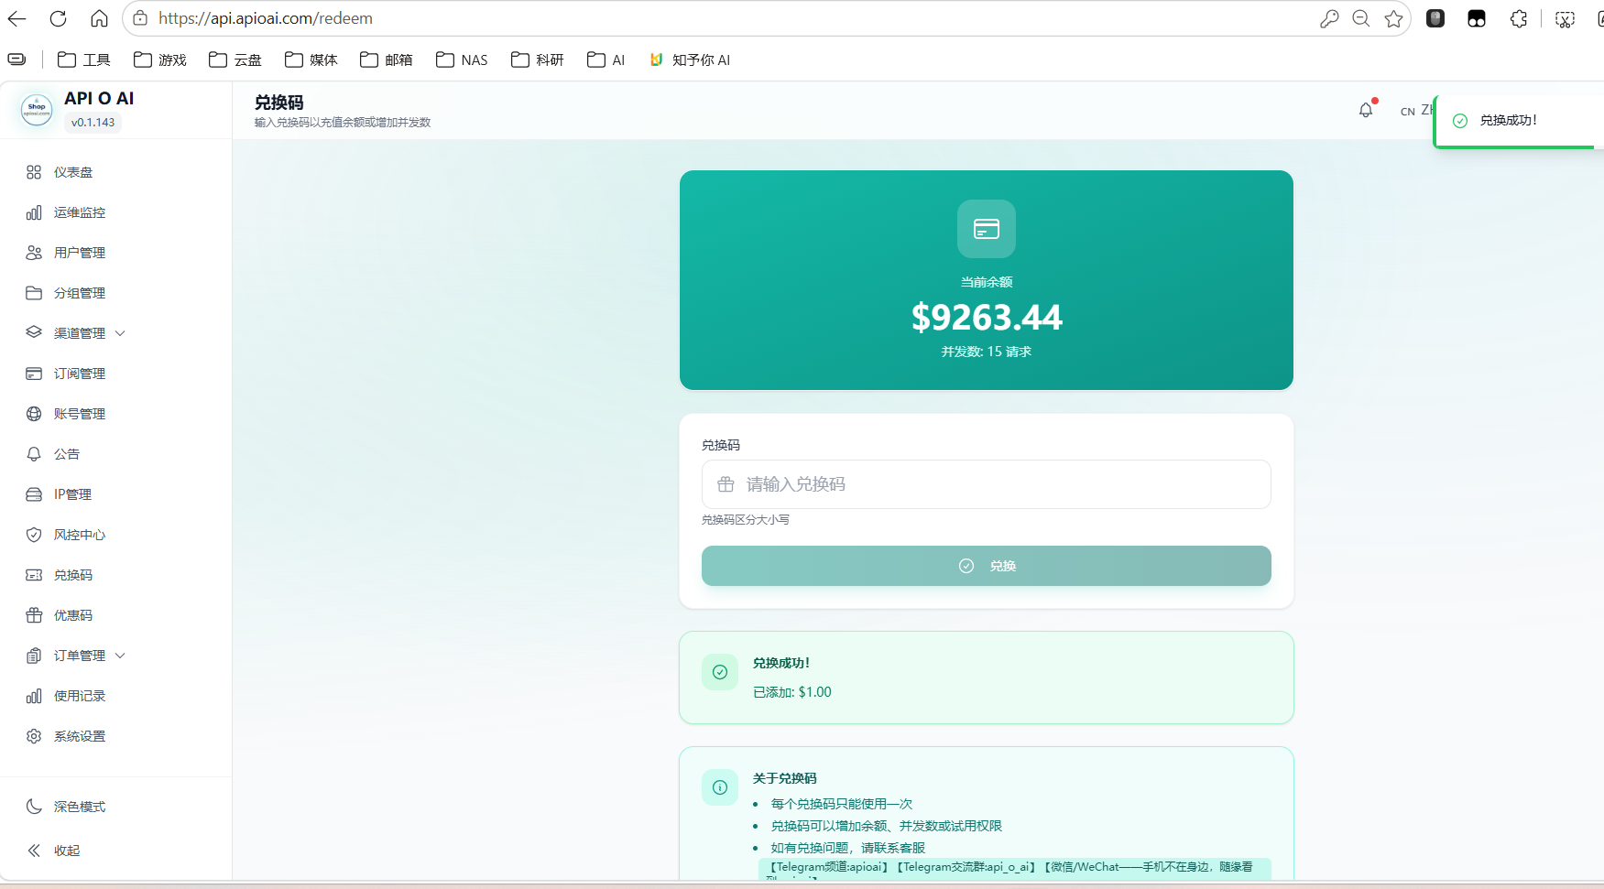The height and width of the screenshot is (889, 1604).
Task: Click the 使用记录 chart icon
Action: 34,696
